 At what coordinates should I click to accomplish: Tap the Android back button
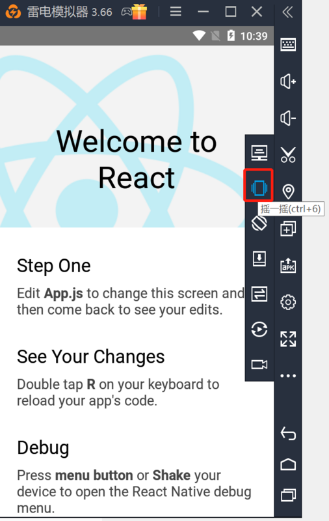288,433
